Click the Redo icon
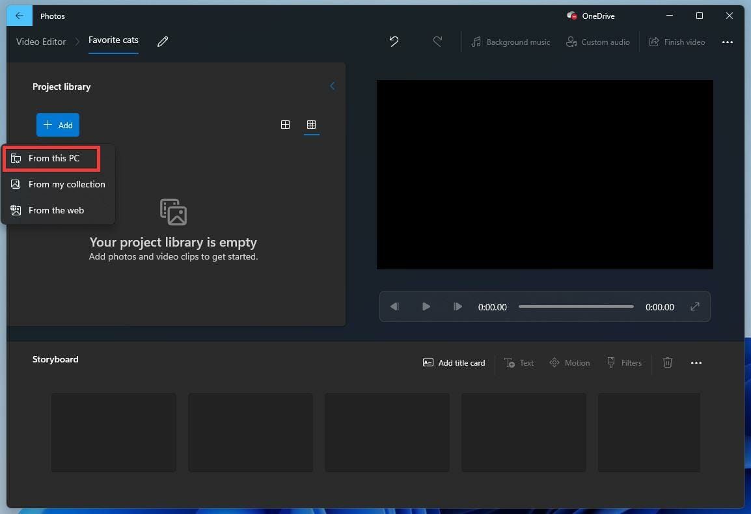The width and height of the screenshot is (751, 514). click(438, 41)
